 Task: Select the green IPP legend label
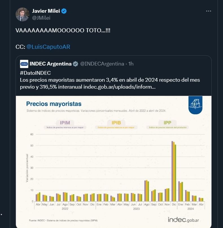[x=167, y=123]
